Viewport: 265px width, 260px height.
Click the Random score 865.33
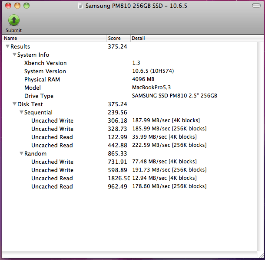click(x=117, y=153)
